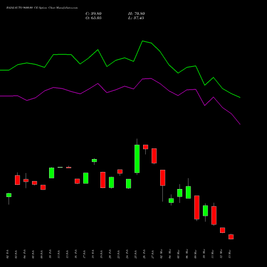Click the 23 Feb date label
The height and width of the screenshot is (267, 267).
click(119, 254)
